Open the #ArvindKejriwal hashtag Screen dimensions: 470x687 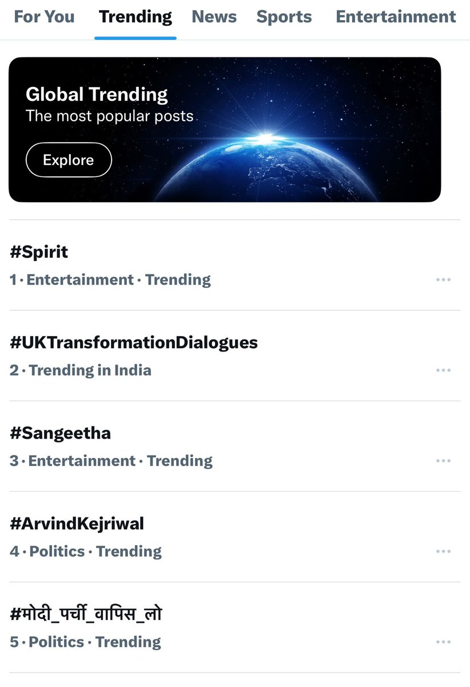pos(77,523)
